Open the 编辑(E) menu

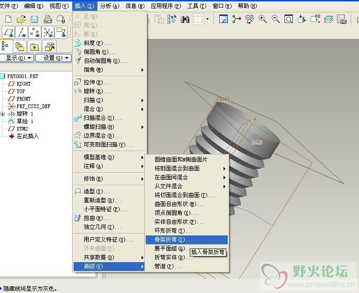click(34, 6)
